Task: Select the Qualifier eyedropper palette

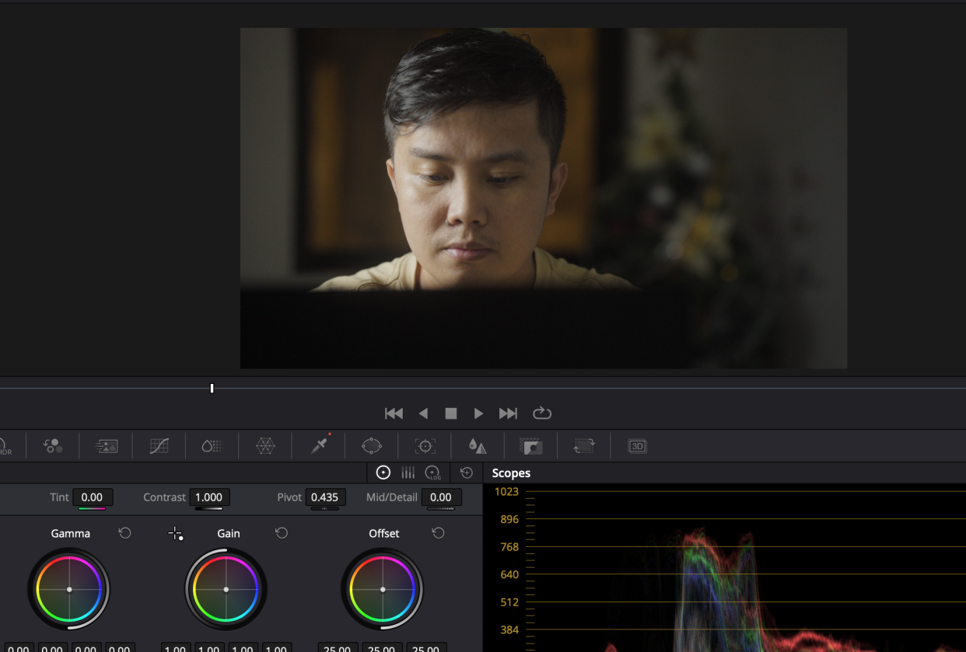Action: [x=319, y=445]
